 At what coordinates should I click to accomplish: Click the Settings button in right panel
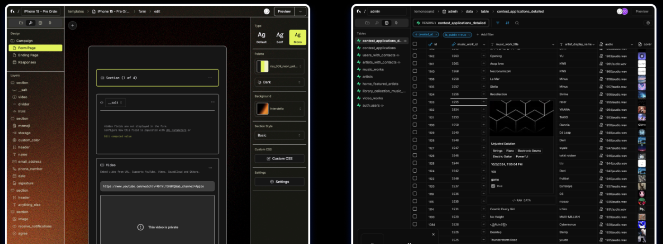(x=279, y=182)
